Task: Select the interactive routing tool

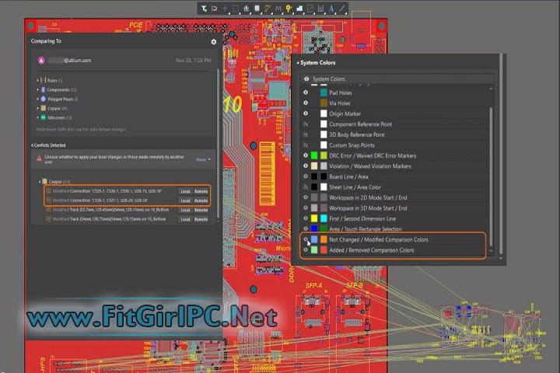Action: pyautogui.click(x=268, y=9)
